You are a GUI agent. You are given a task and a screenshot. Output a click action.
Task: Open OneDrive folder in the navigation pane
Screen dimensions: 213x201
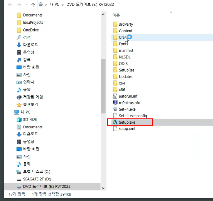tap(28, 30)
